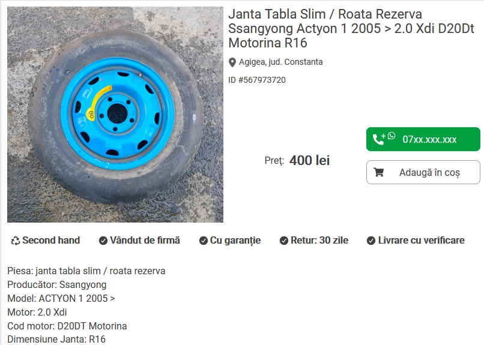Reveal the seller phone number 07xx.xxx.xxx

point(423,139)
